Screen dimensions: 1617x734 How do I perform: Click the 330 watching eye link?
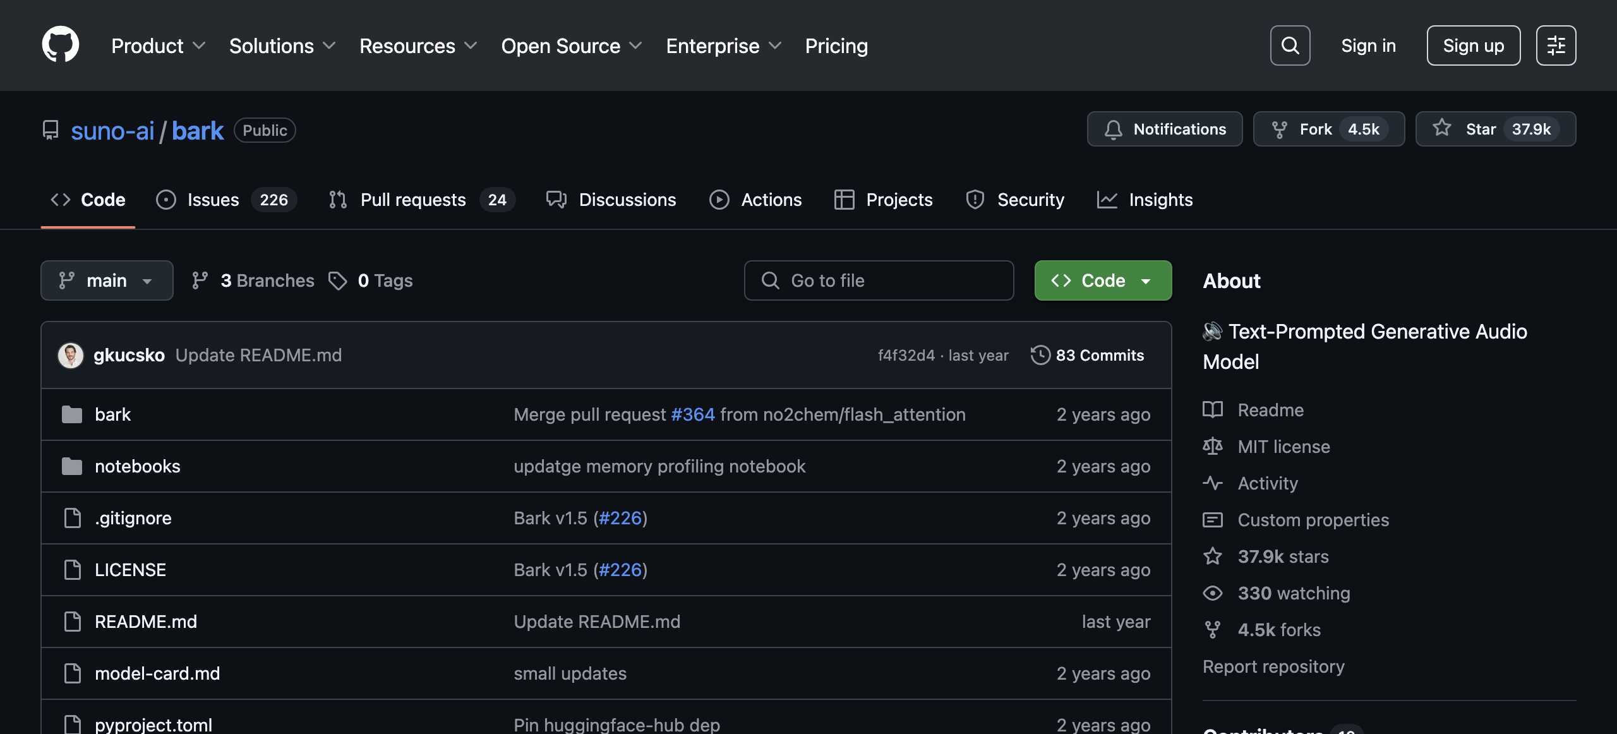(x=1293, y=593)
